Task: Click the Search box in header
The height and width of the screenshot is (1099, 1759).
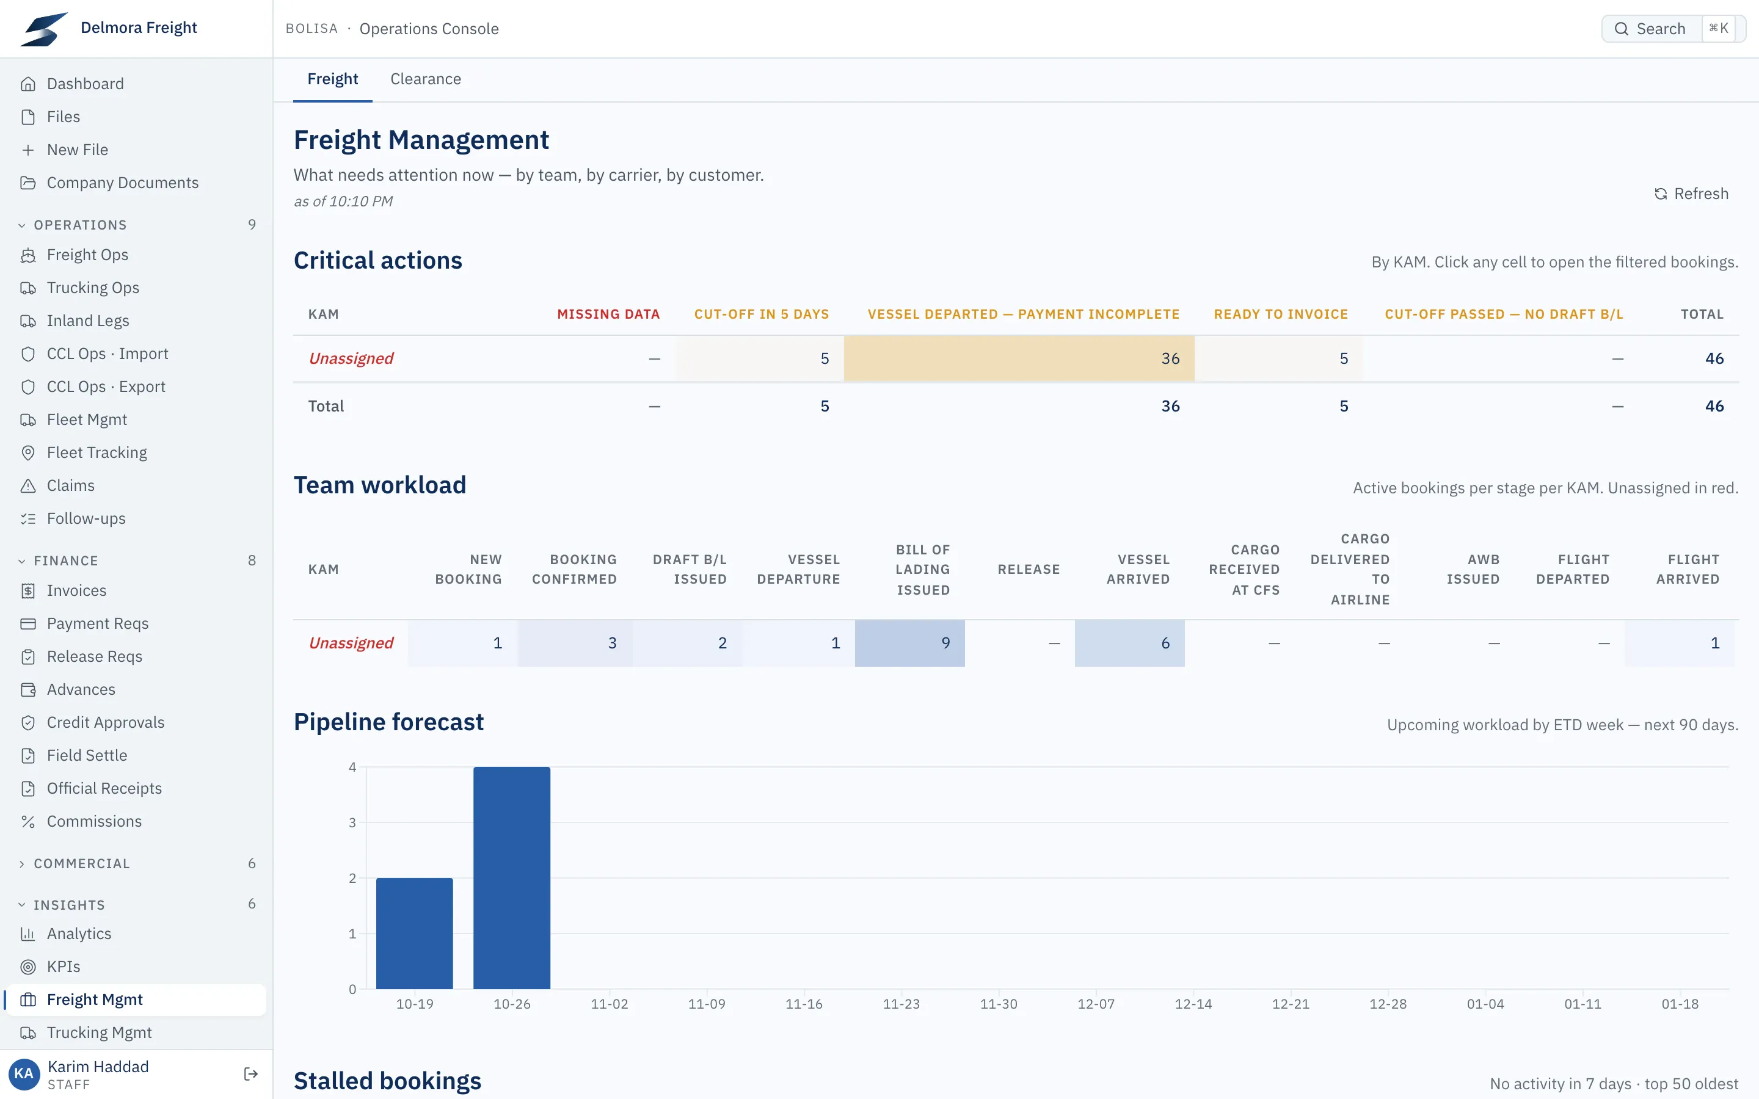Action: (x=1673, y=28)
